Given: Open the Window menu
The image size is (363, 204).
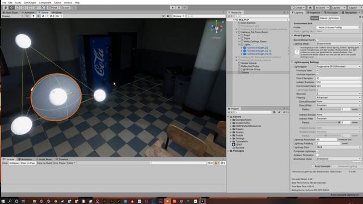Looking at the screenshot, I should click(x=68, y=2).
